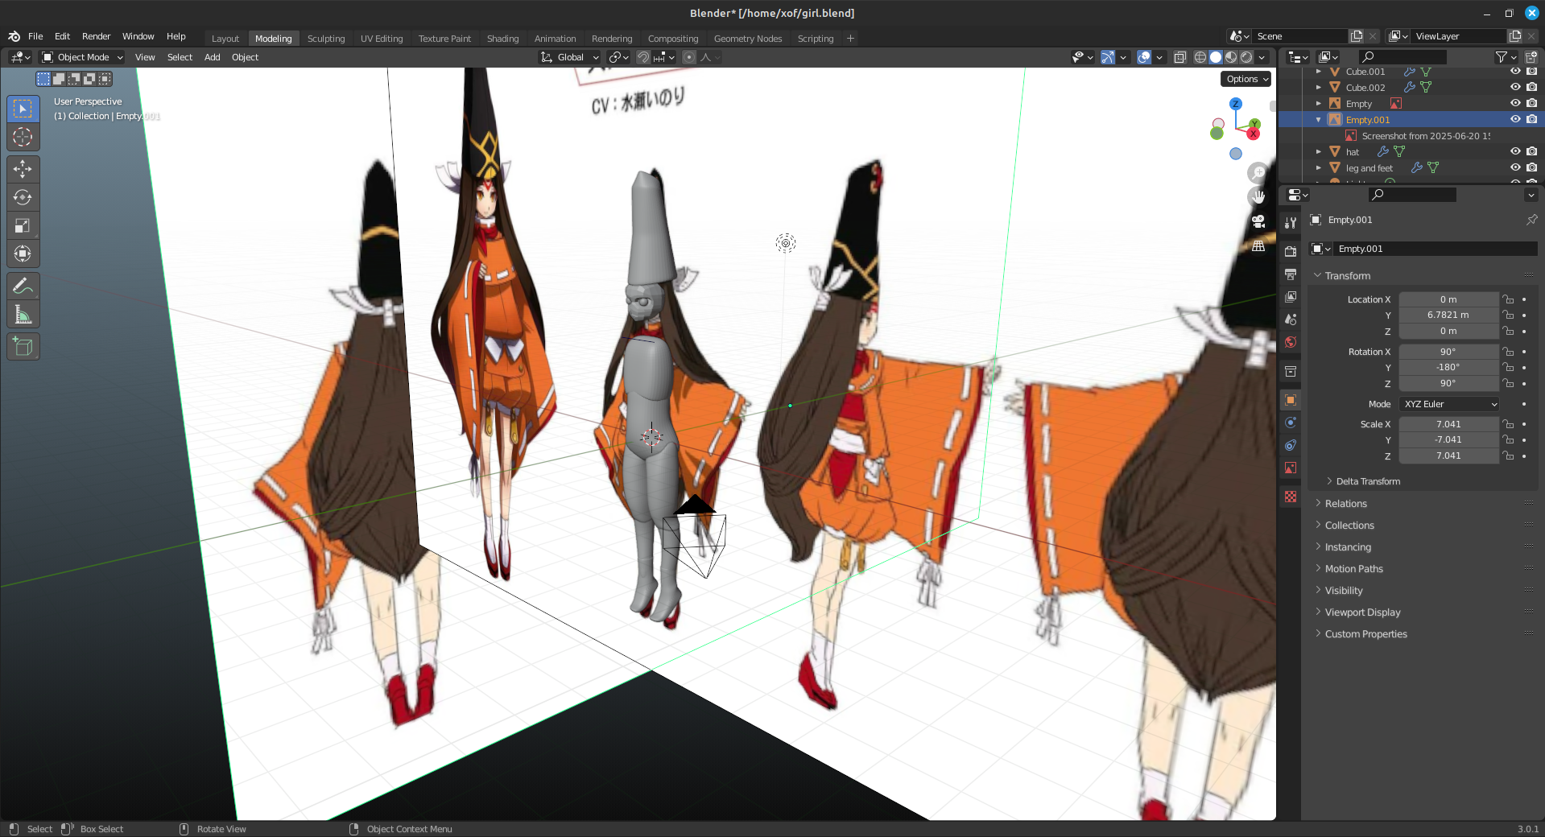Open the viewport Add menu
Screen dimensions: 1545x837
pos(212,57)
